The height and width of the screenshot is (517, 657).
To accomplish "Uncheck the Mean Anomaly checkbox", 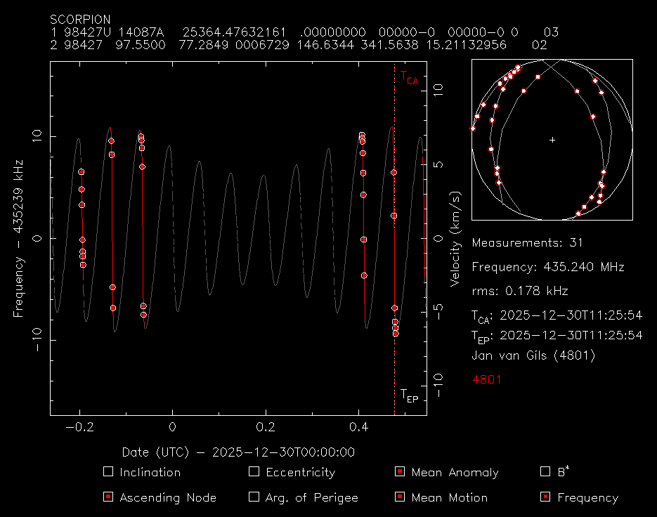I will [x=400, y=472].
